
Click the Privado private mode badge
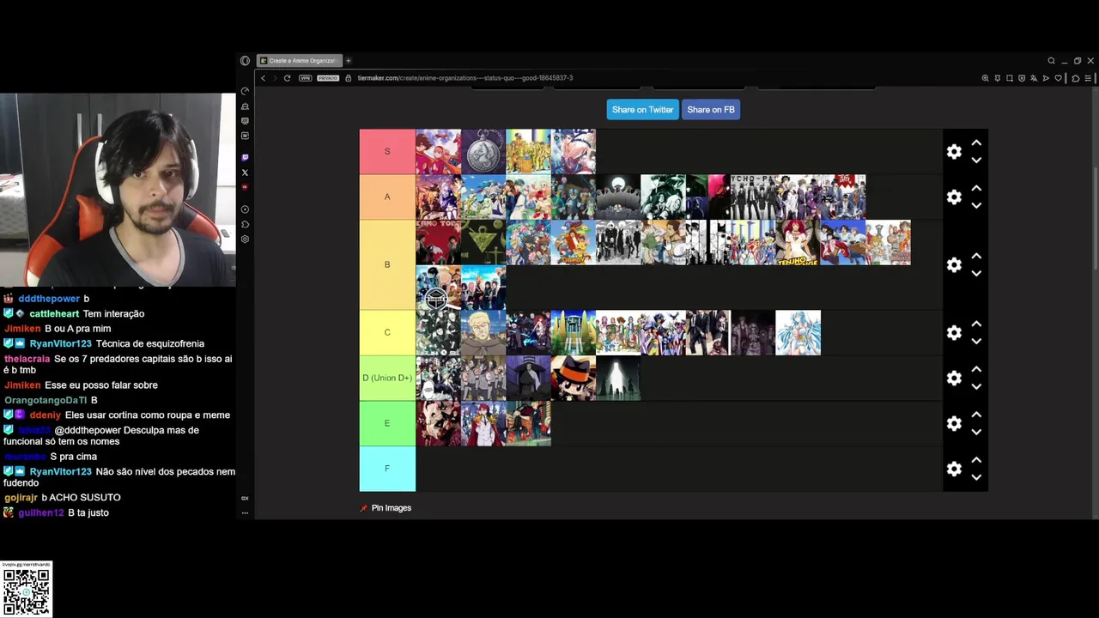tap(328, 78)
